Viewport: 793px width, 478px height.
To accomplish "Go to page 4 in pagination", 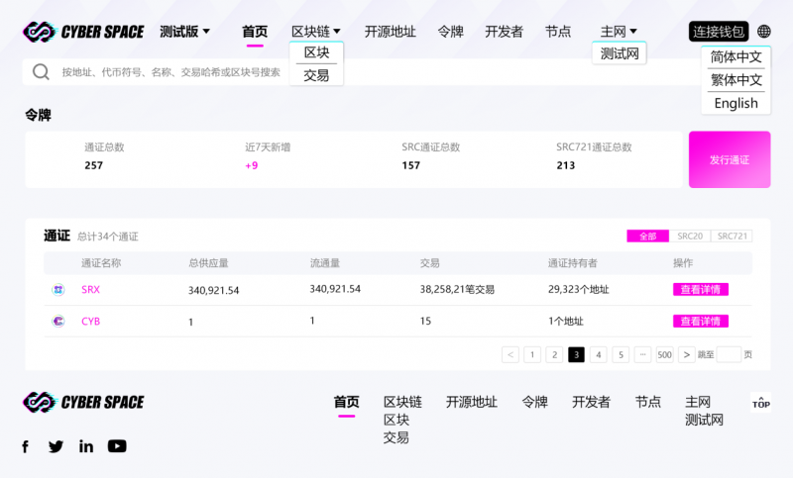I will tap(599, 354).
